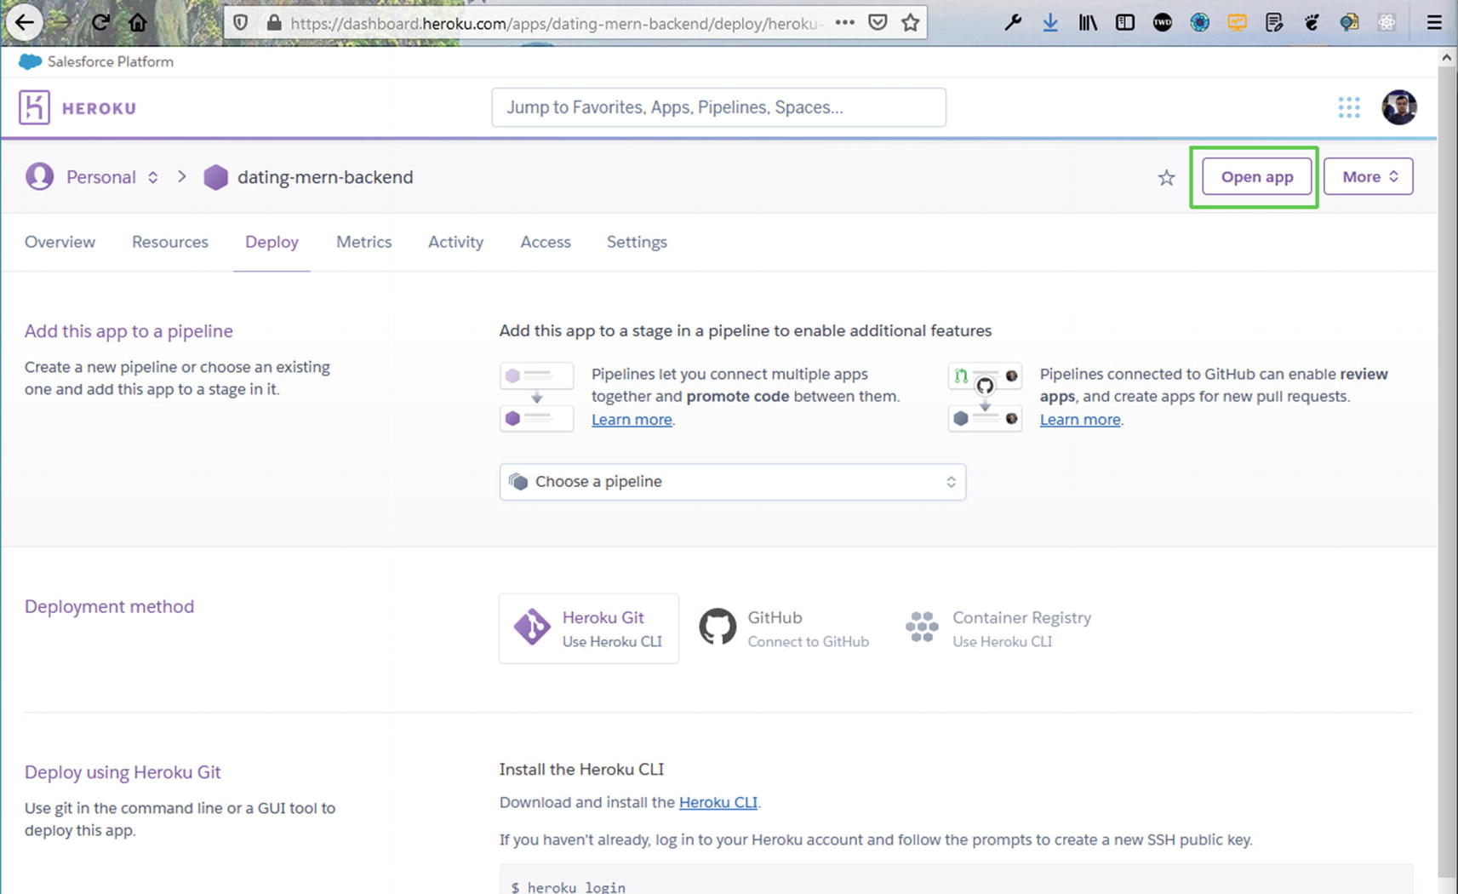This screenshot has height=894, width=1458.
Task: Select Heroku Git deployment method
Action: pyautogui.click(x=589, y=628)
